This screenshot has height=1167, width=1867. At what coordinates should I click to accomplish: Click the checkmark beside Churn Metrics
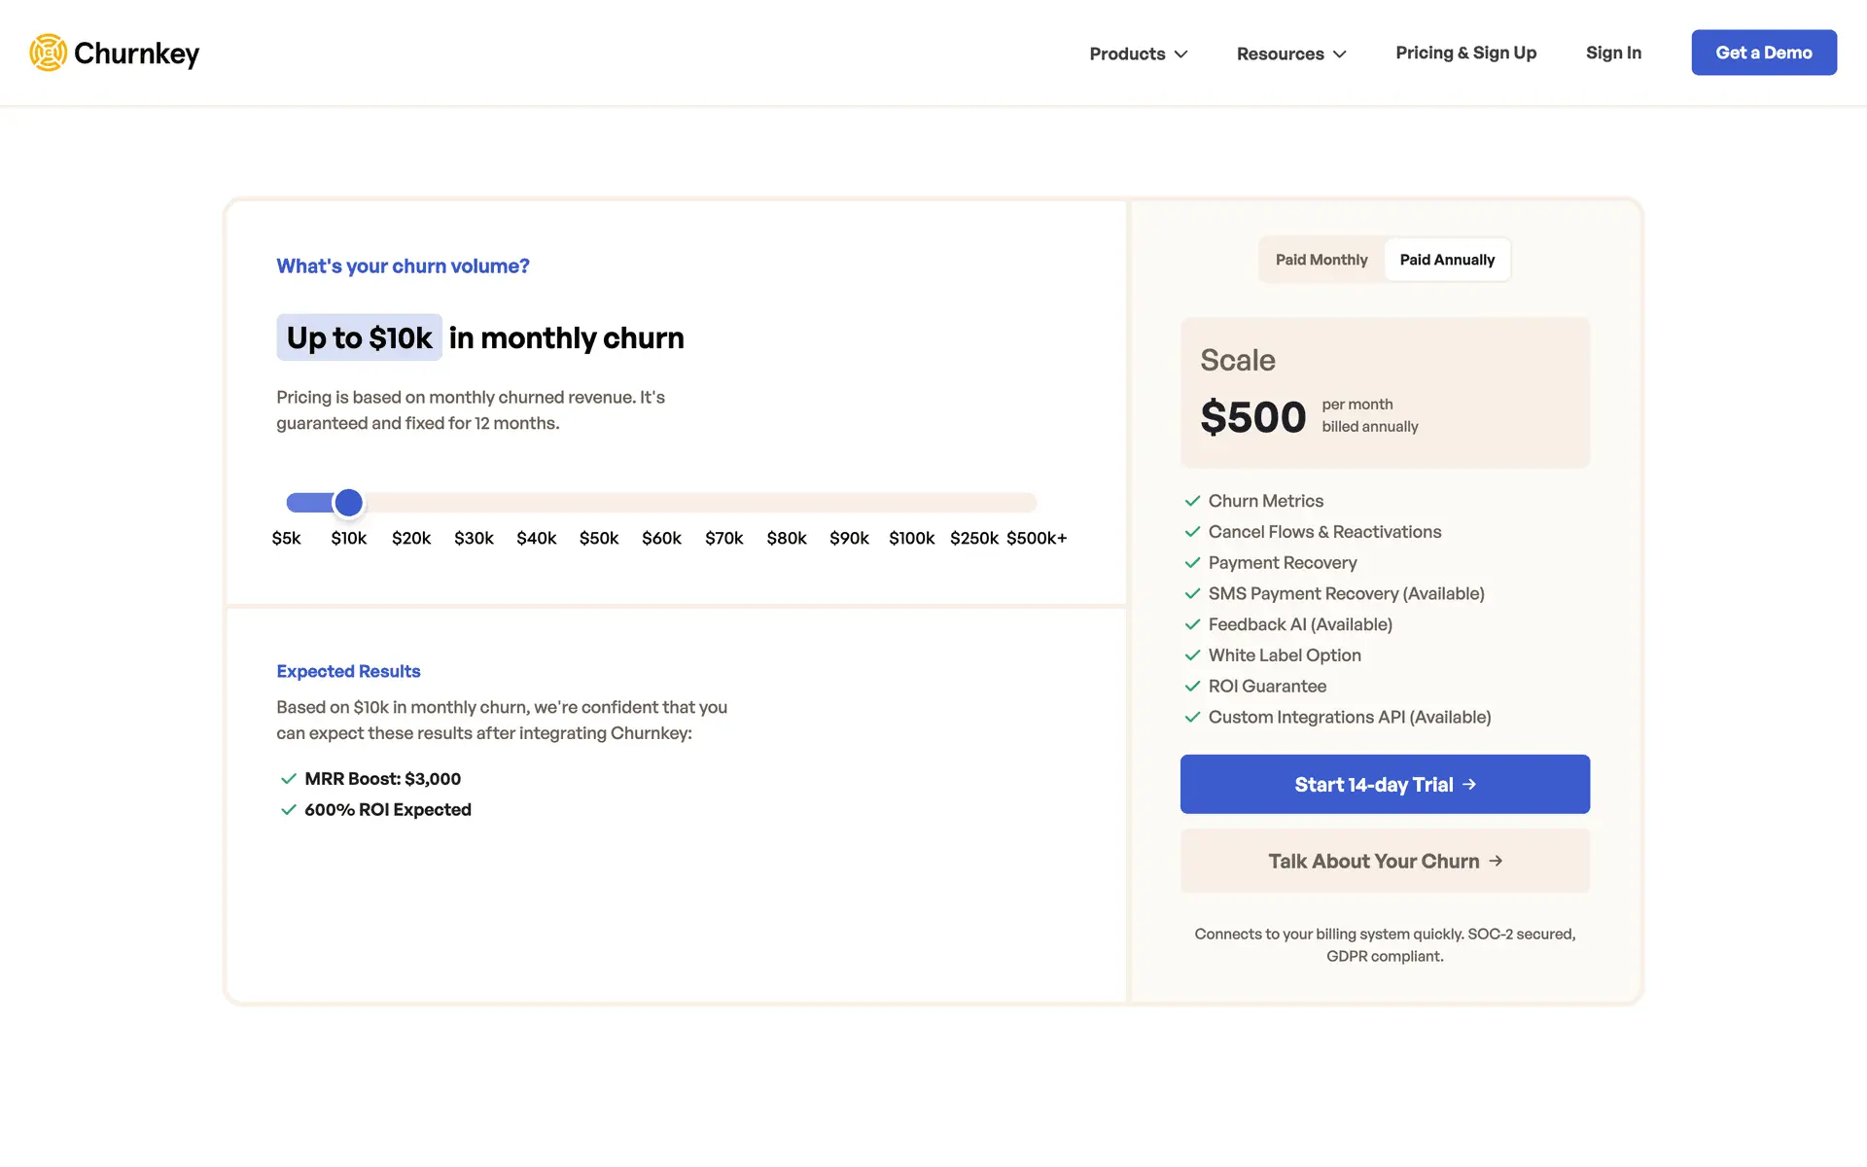(x=1192, y=501)
